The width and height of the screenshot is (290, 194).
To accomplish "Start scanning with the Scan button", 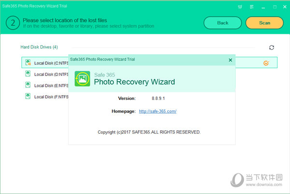I will pyautogui.click(x=264, y=23).
